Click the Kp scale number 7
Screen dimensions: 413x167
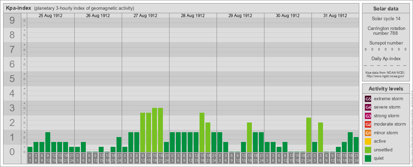(12, 50)
